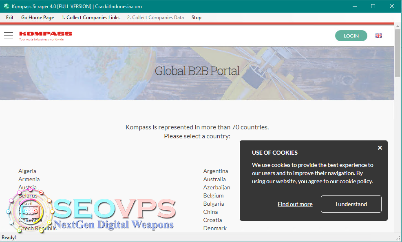Change language via the UK flag icon
The height and width of the screenshot is (242, 402).
click(x=379, y=36)
